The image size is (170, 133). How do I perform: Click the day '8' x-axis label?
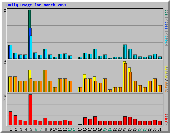click(x=46, y=129)
